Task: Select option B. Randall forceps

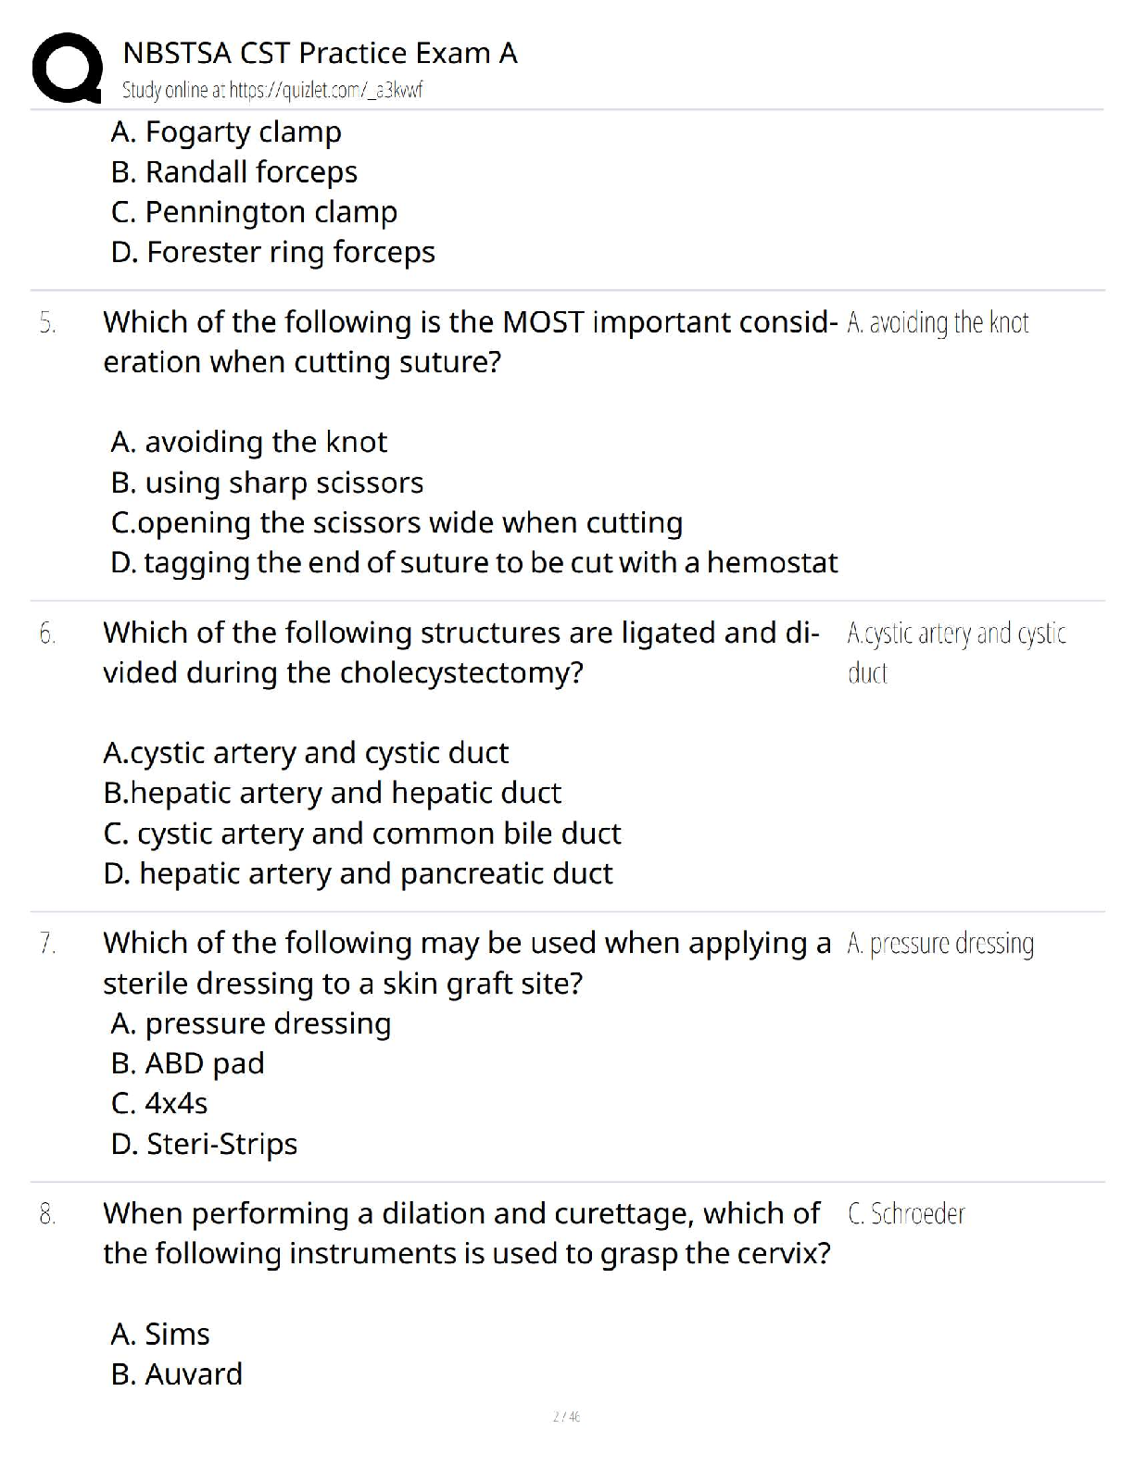Action: (233, 172)
